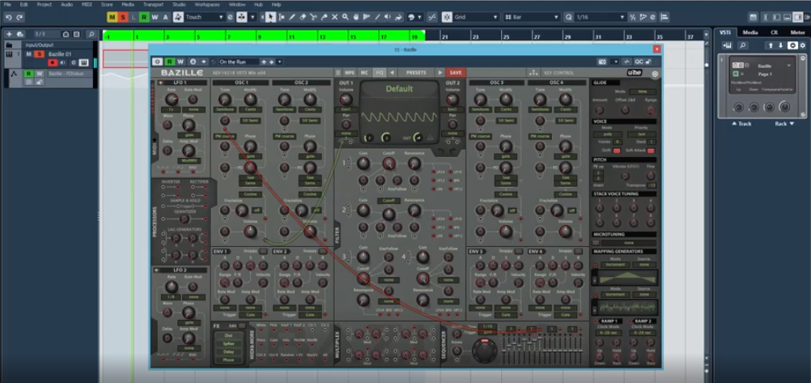The image size is (811, 383).
Task: Select the Draw pencil tool
Action: 292,17
